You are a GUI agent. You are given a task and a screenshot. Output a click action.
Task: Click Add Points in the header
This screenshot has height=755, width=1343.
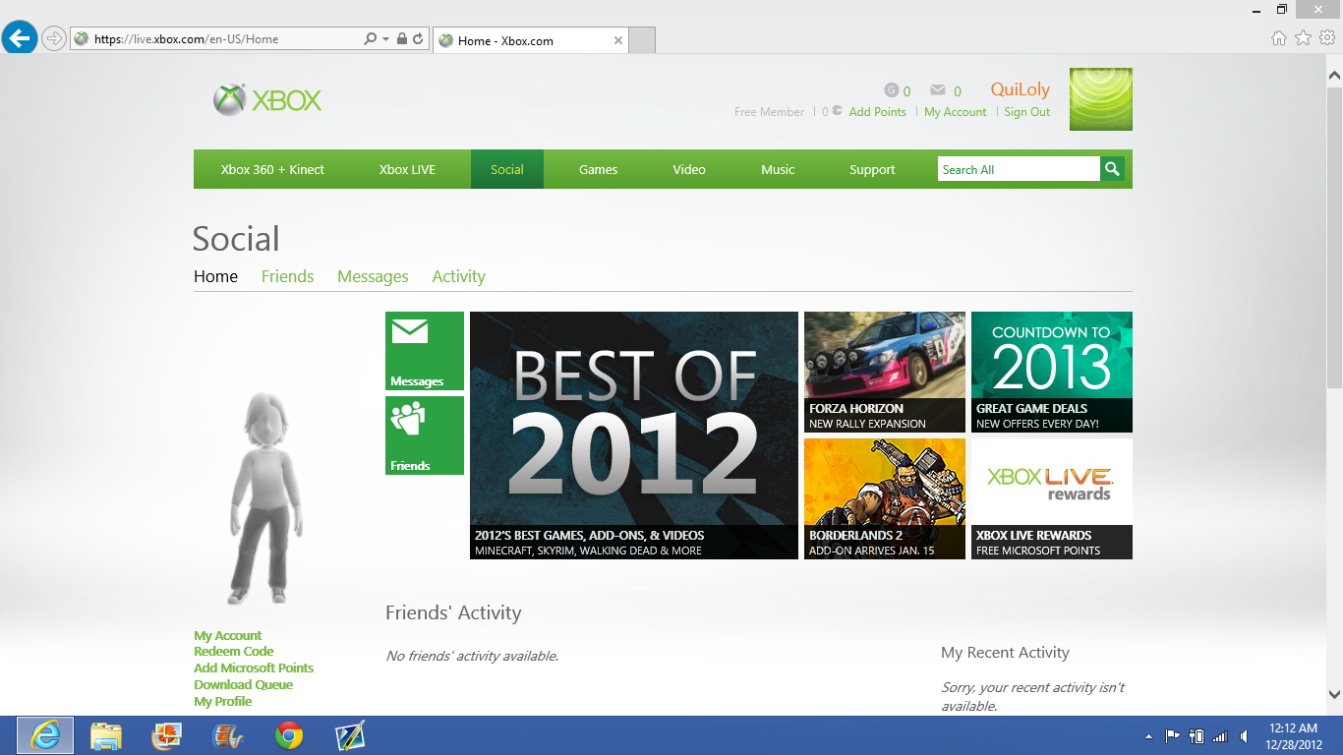click(x=877, y=112)
